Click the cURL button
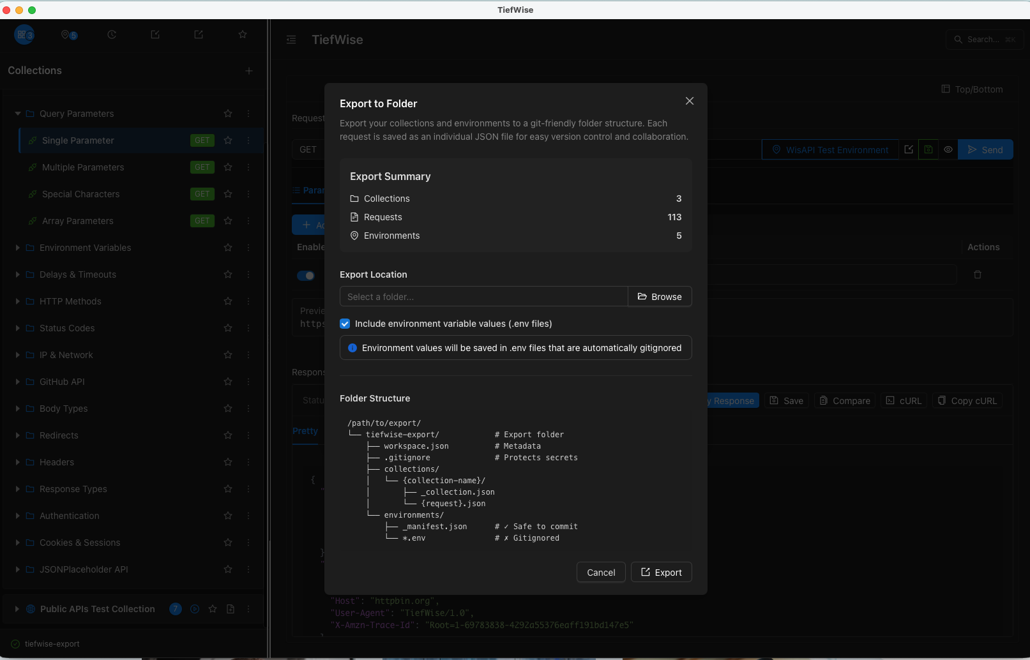Viewport: 1030px width, 660px height. (x=904, y=401)
